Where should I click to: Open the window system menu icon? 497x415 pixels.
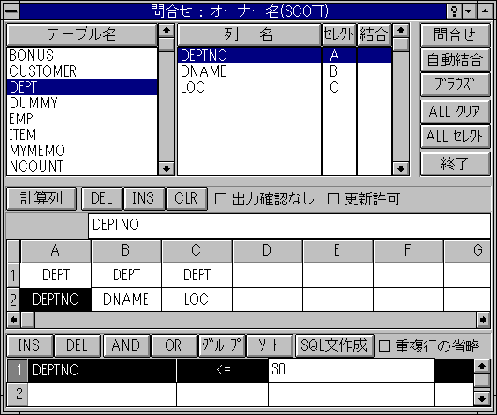[11, 11]
